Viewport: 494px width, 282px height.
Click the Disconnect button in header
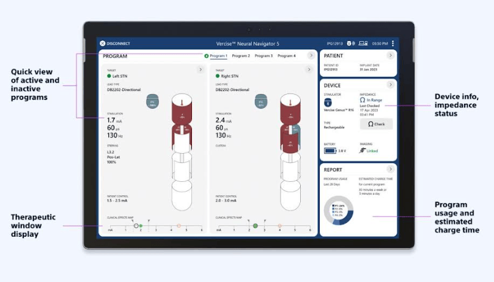[115, 43]
